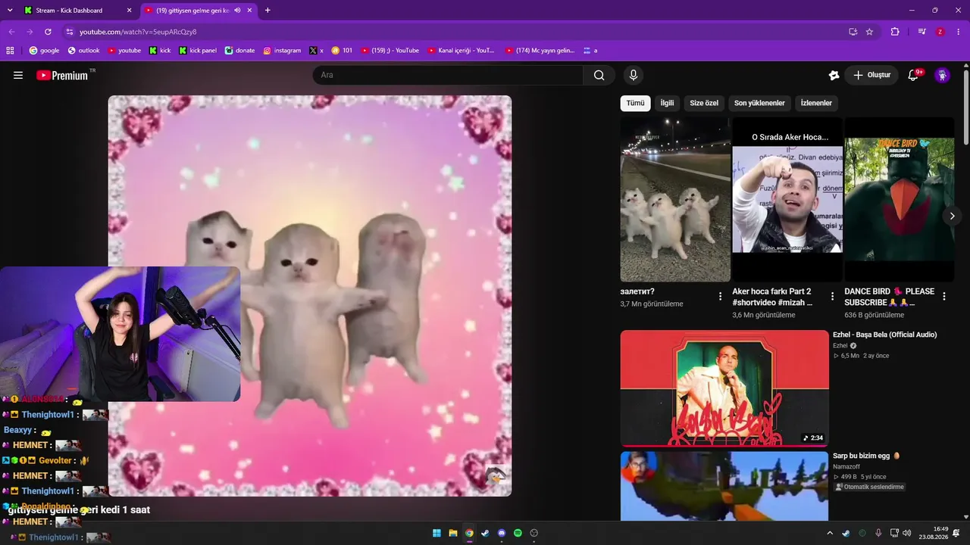Open the Aker hoca Shorts thumbnail
This screenshot has height=545, width=970.
pyautogui.click(x=787, y=200)
